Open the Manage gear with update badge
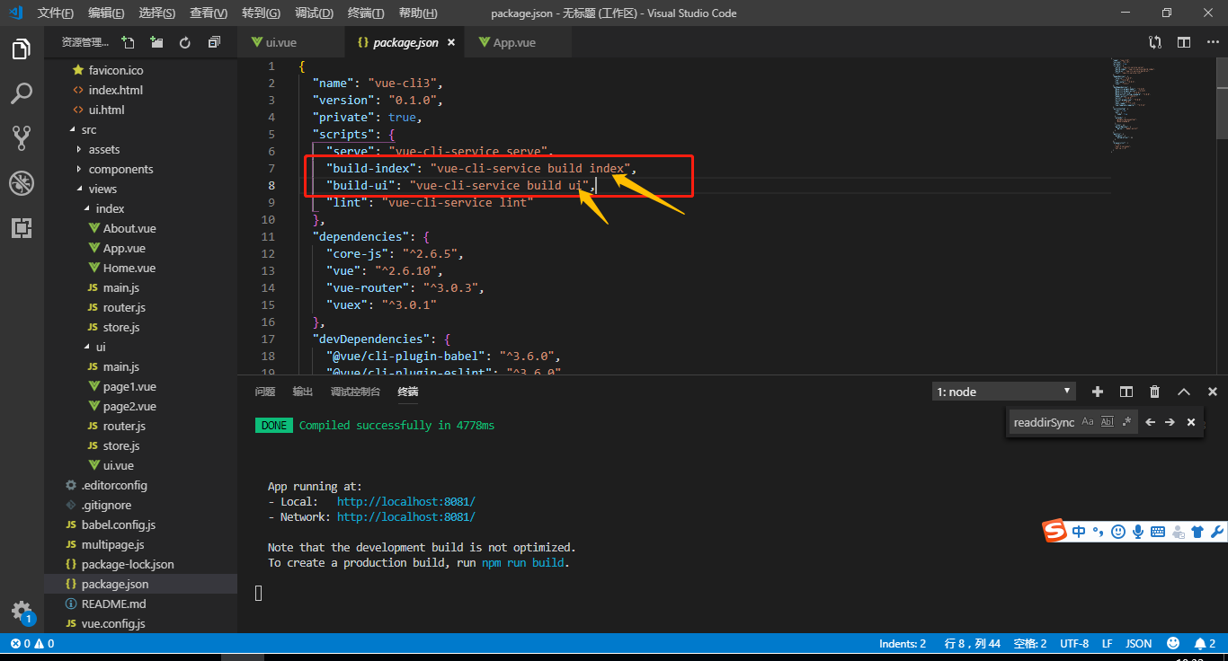Viewport: 1228px width, 661px height. click(x=22, y=613)
